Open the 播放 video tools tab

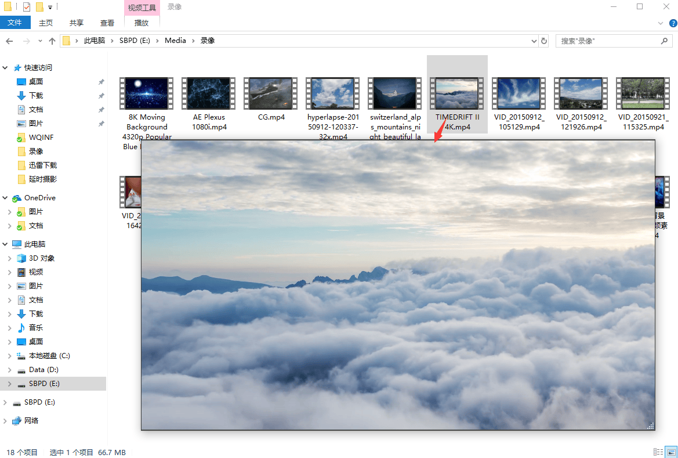coord(142,23)
